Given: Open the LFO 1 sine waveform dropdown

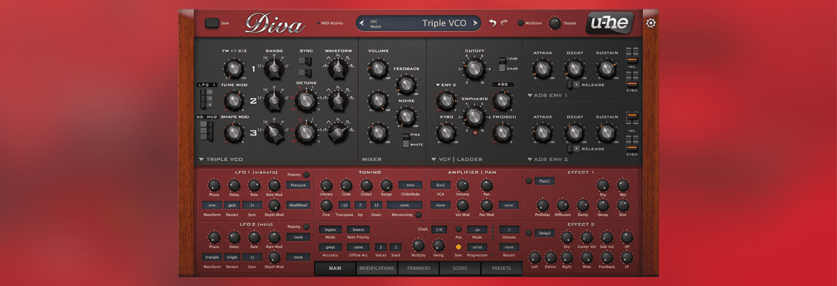Looking at the screenshot, I should [211, 205].
